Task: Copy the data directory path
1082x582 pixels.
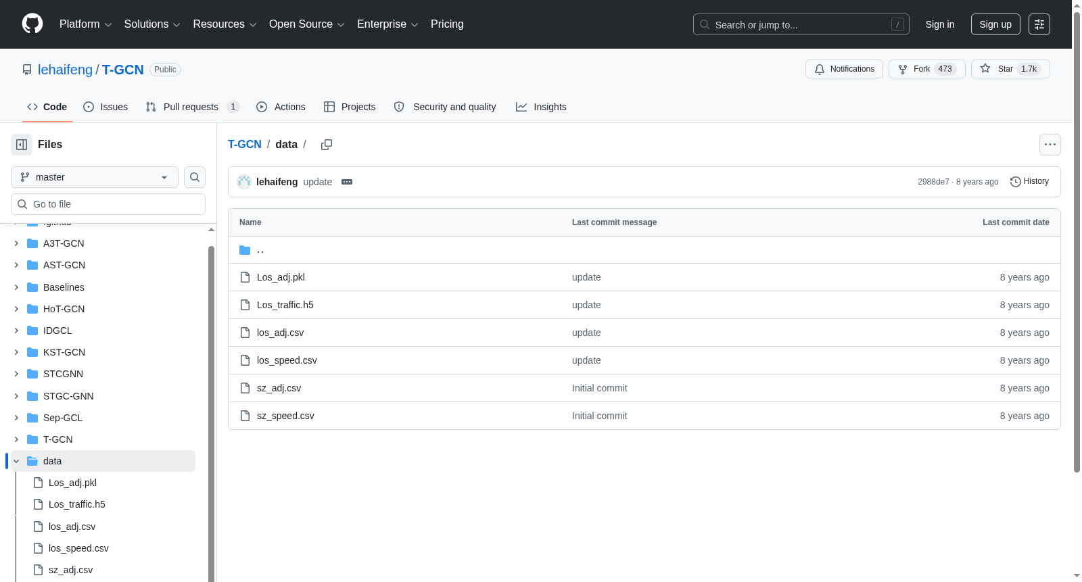Action: point(327,145)
